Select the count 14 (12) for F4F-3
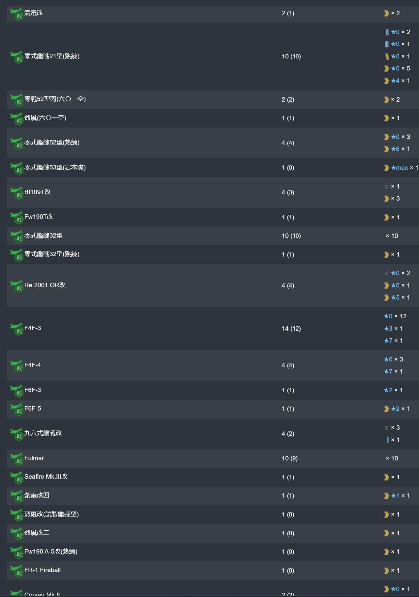419x597 pixels. (291, 329)
